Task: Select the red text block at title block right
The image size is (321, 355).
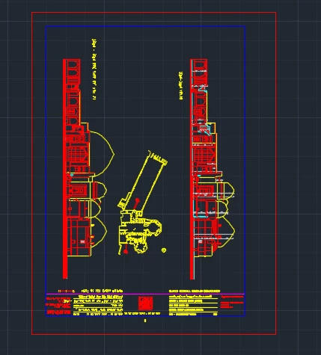Action: [232, 302]
